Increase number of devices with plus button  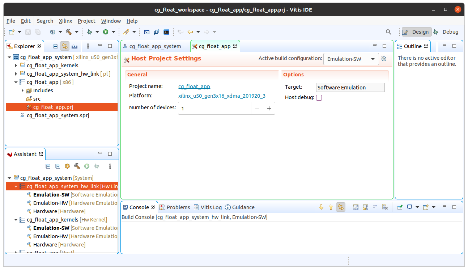(269, 108)
